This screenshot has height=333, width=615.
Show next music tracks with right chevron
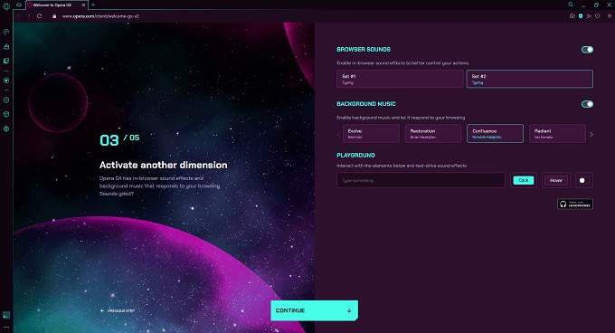(x=591, y=135)
